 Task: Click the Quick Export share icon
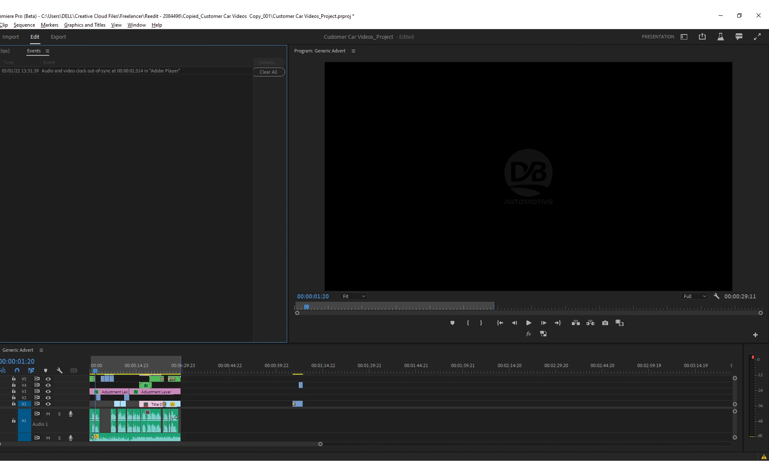point(702,37)
